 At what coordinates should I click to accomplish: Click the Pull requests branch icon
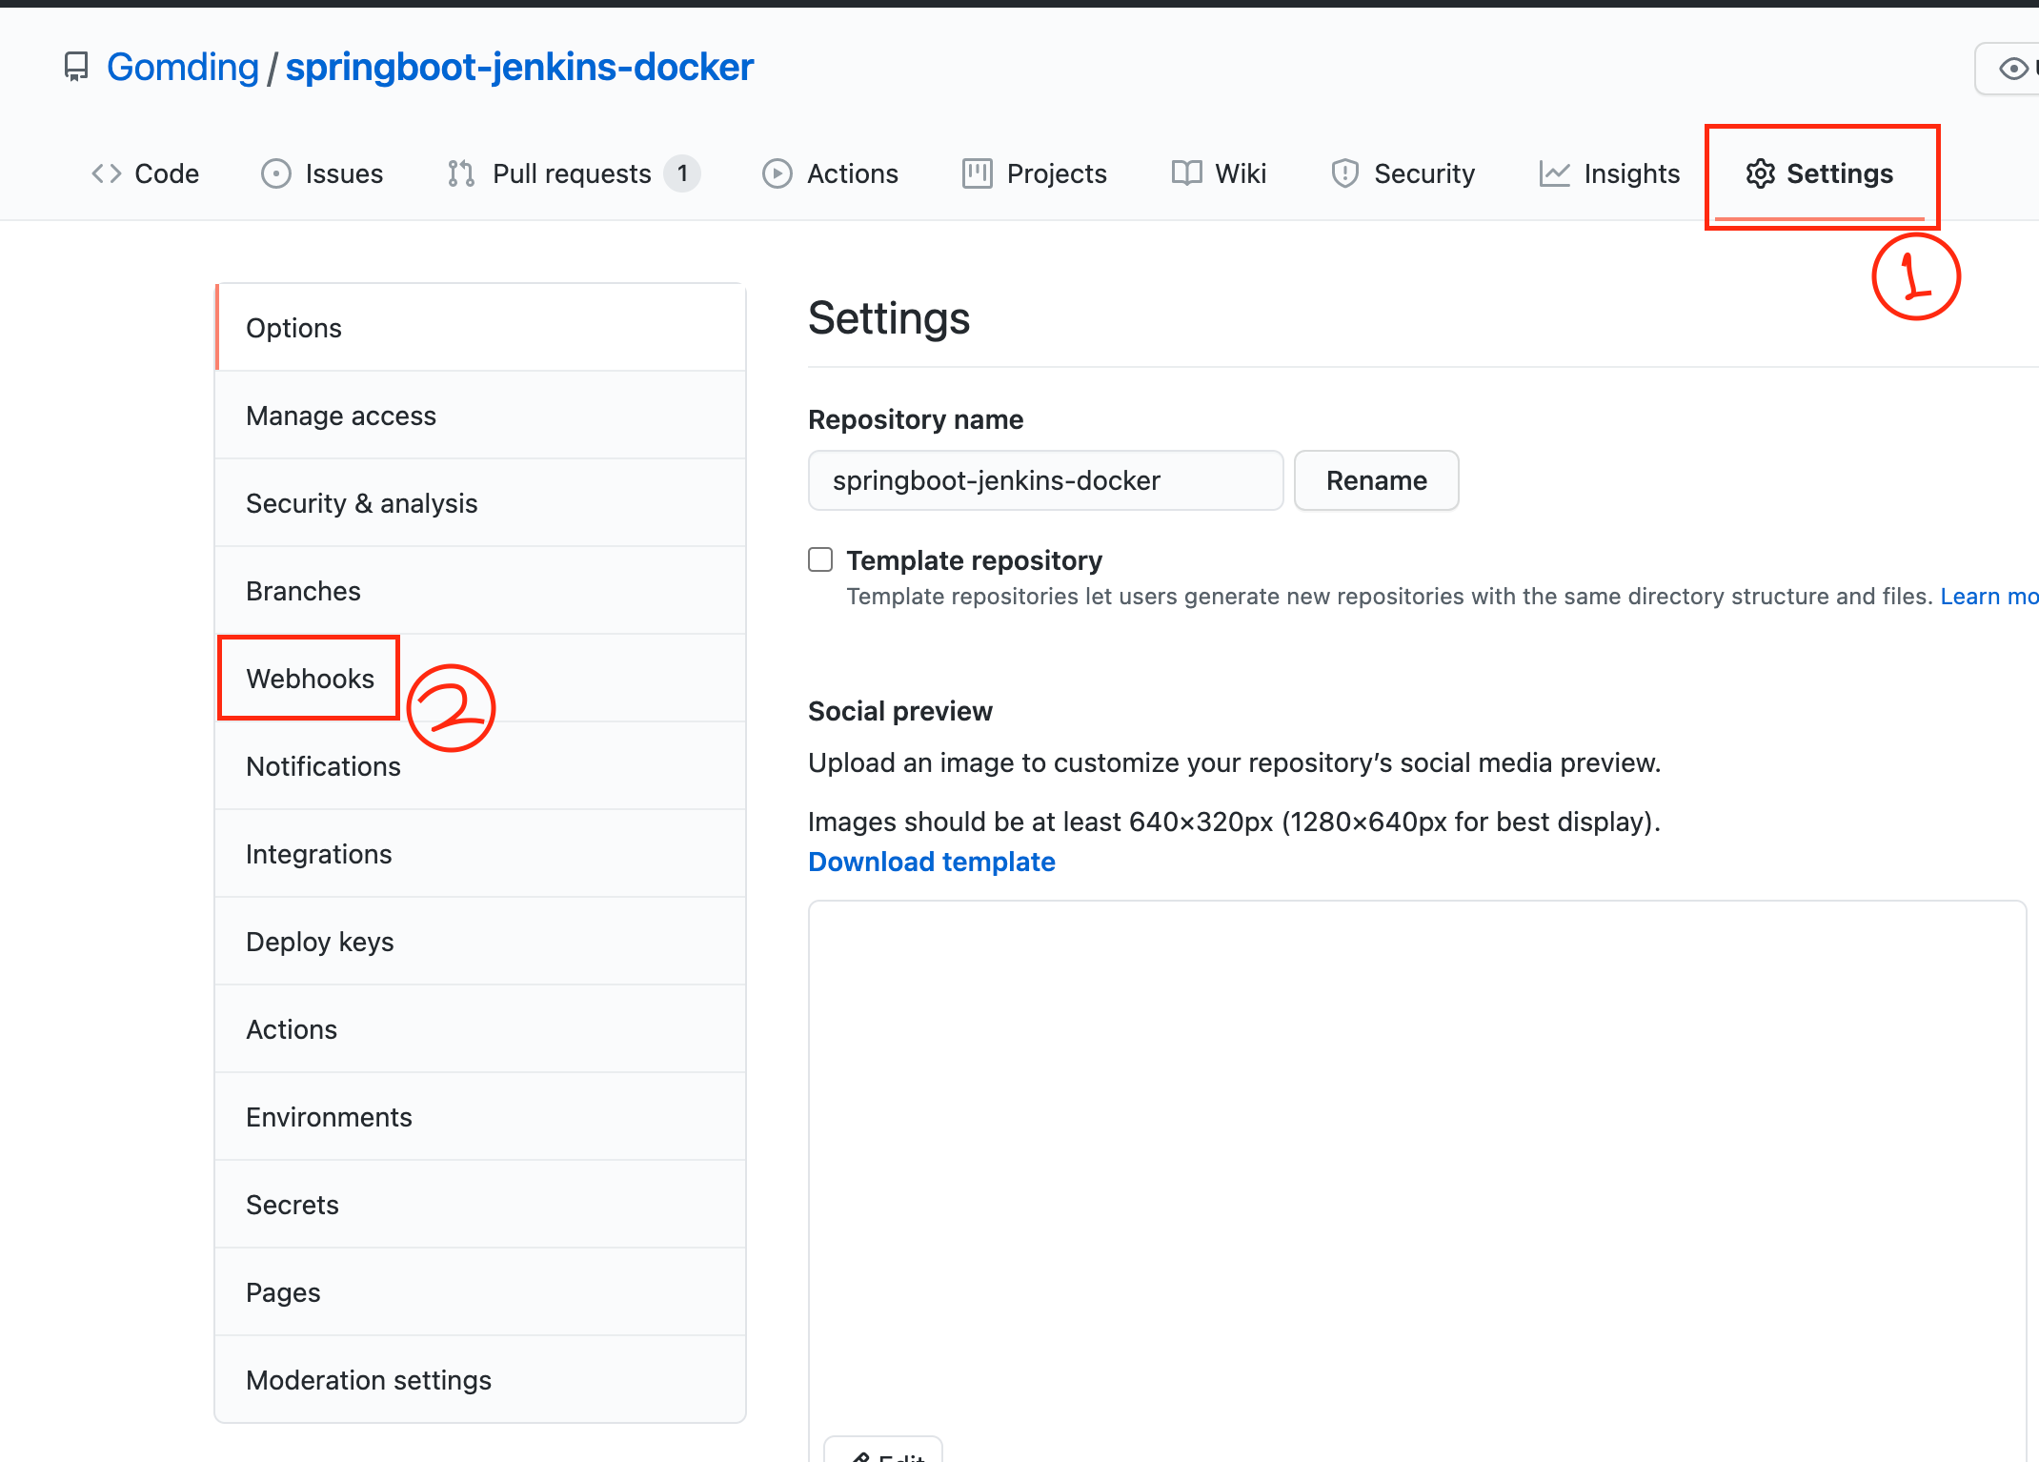[x=461, y=173]
